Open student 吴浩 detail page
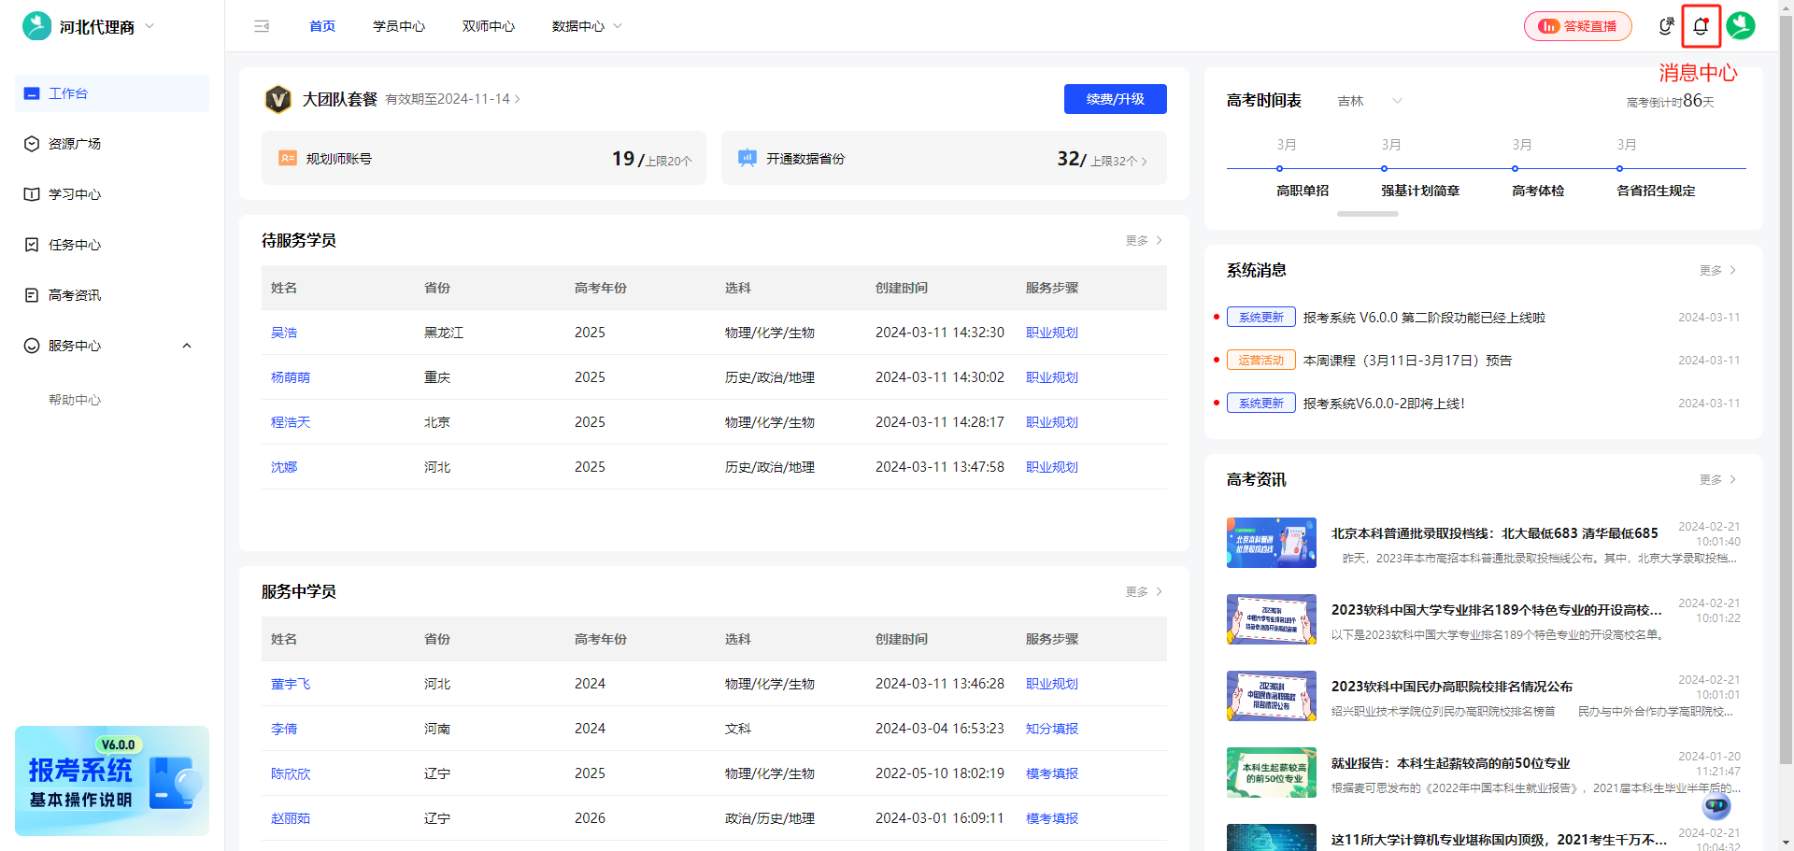This screenshot has height=851, width=1794. pos(284,332)
